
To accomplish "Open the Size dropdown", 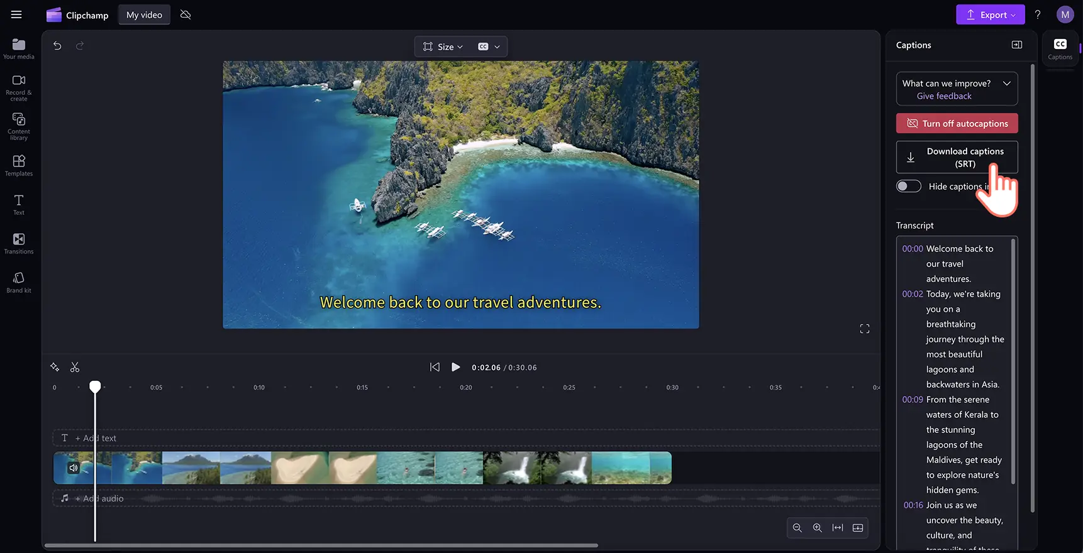I will pos(443,47).
